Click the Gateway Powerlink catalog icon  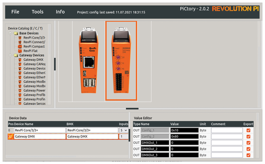point(20,91)
